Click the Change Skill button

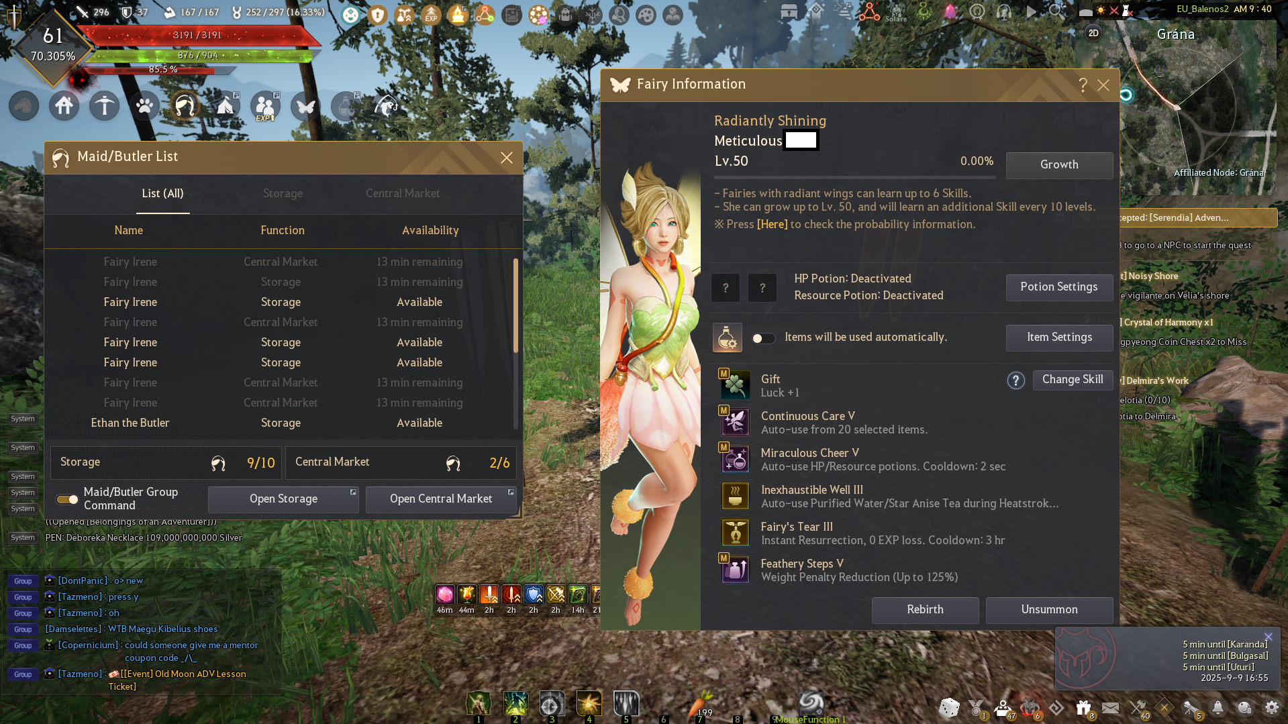coord(1073,380)
